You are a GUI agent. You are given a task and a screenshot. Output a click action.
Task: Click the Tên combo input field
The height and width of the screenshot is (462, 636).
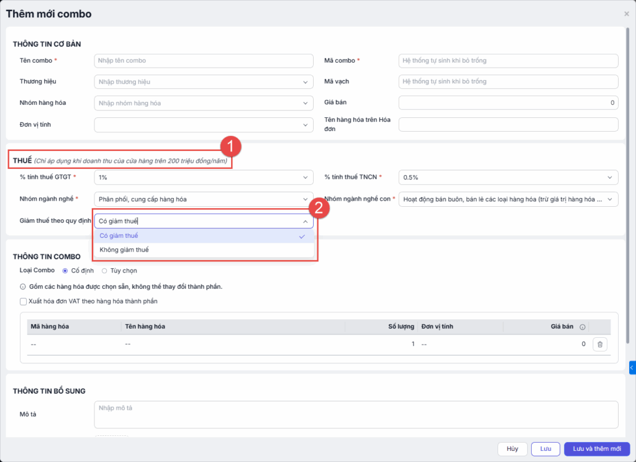pyautogui.click(x=204, y=61)
